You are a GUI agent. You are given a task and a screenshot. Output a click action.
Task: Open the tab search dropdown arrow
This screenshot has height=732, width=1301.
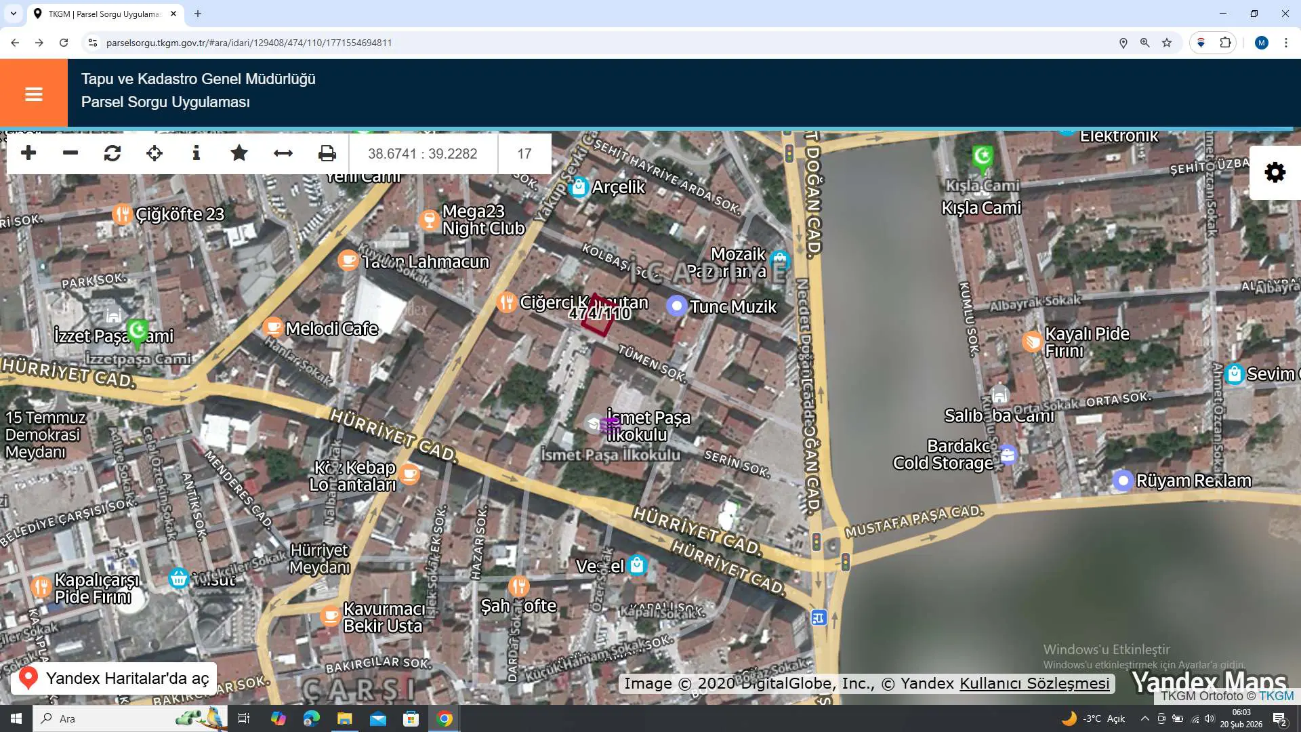[x=14, y=14]
